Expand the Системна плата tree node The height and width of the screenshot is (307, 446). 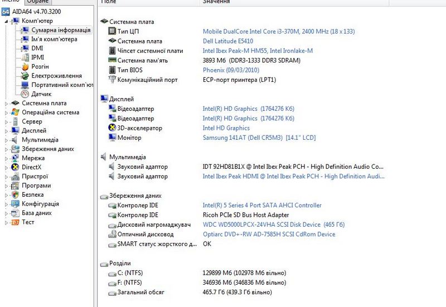7,103
